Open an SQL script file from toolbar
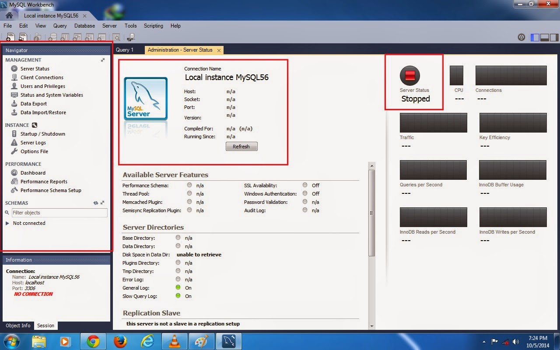560x350 pixels. (x=23, y=38)
